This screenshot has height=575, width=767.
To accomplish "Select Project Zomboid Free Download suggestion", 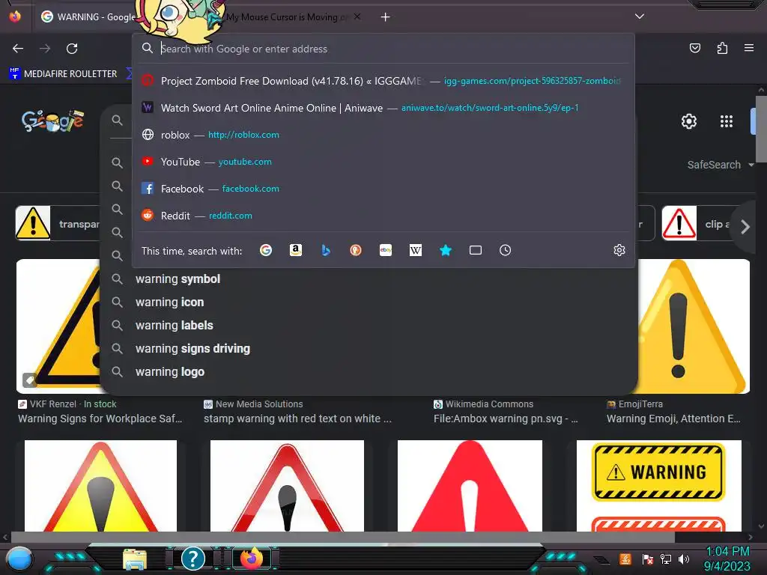I will pyautogui.click(x=383, y=81).
